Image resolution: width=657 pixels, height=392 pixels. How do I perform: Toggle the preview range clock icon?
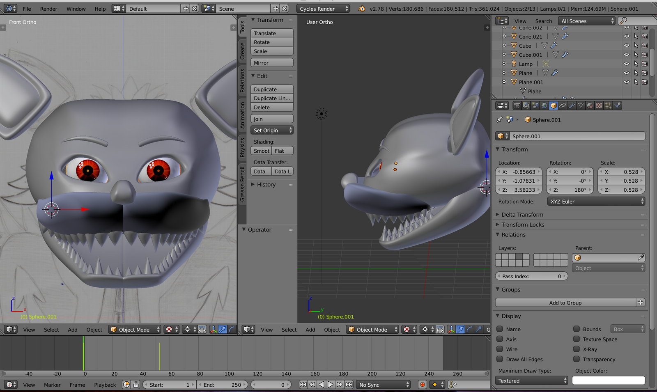(x=126, y=385)
